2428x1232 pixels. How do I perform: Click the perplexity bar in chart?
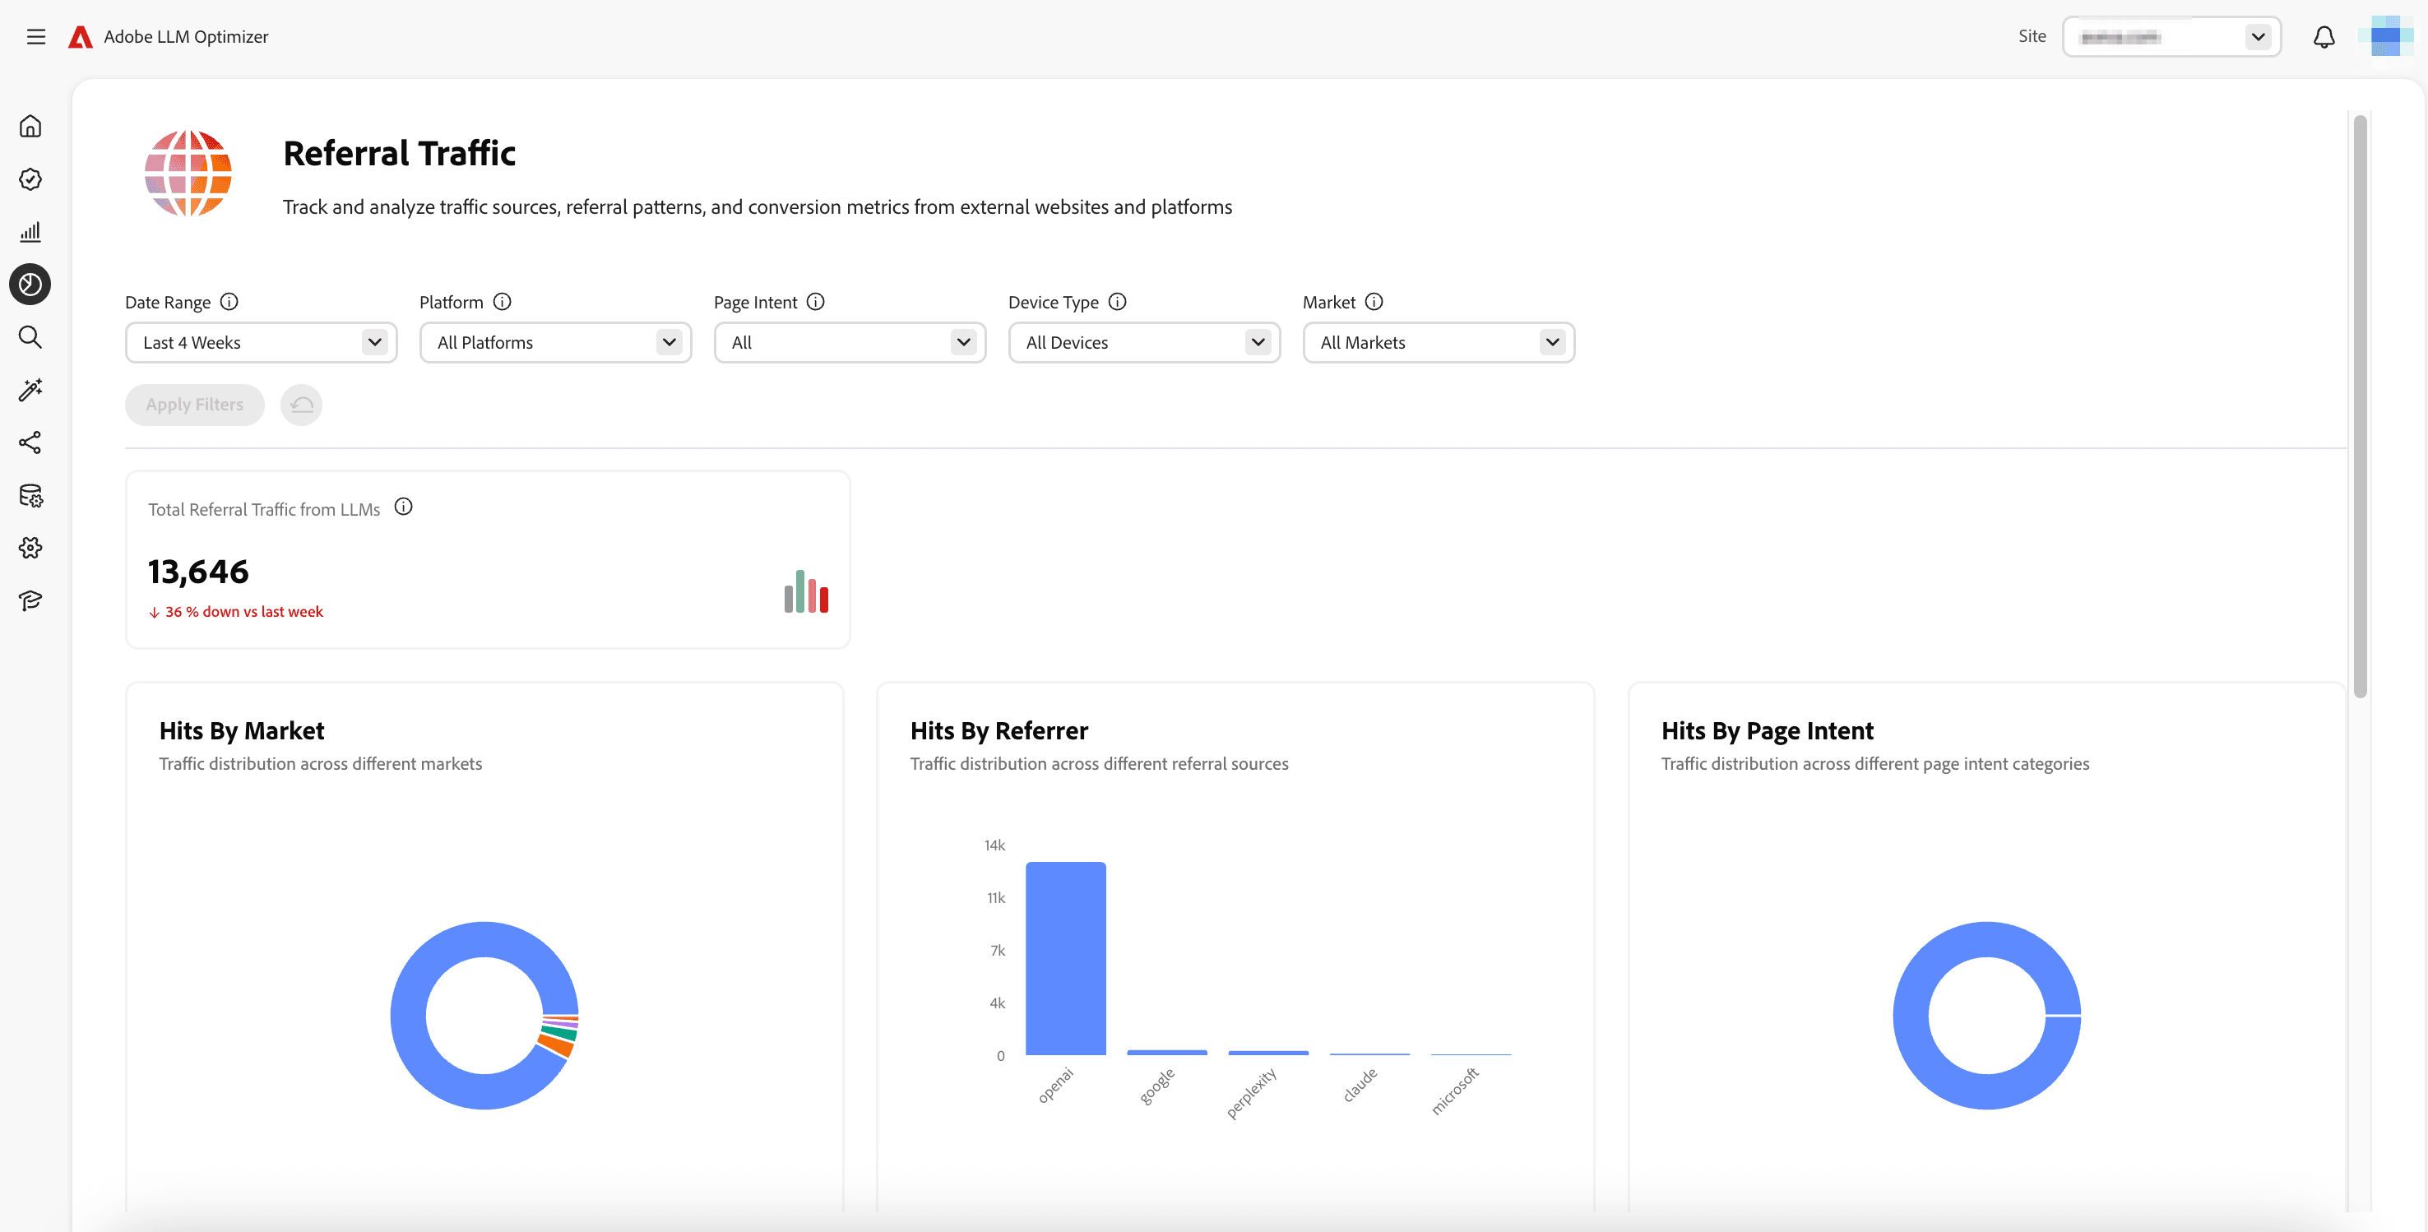[1268, 1053]
